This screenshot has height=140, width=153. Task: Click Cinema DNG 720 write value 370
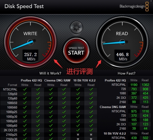coord(134,116)
